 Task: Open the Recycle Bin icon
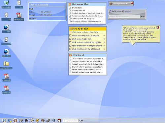pyautogui.click(x=6, y=4)
